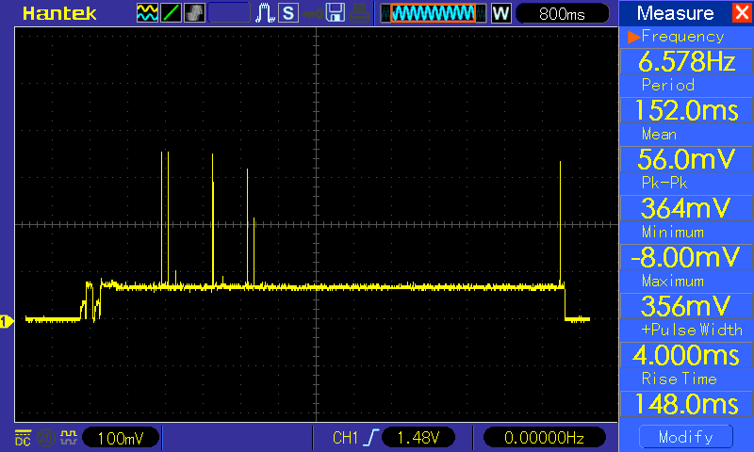The image size is (754, 452).
Task: Select the Period measurement label
Action: [668, 85]
